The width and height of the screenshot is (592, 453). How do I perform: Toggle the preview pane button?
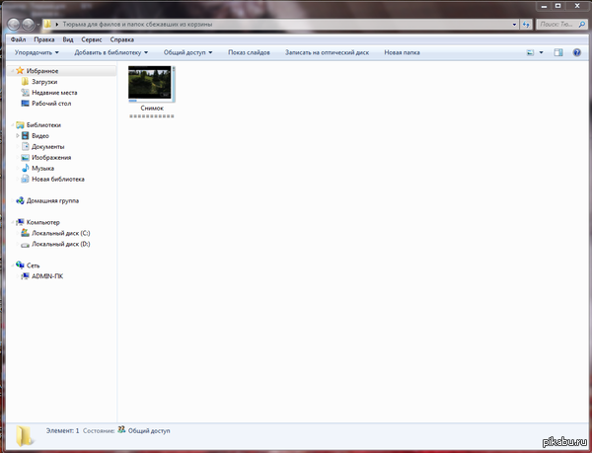click(x=558, y=52)
